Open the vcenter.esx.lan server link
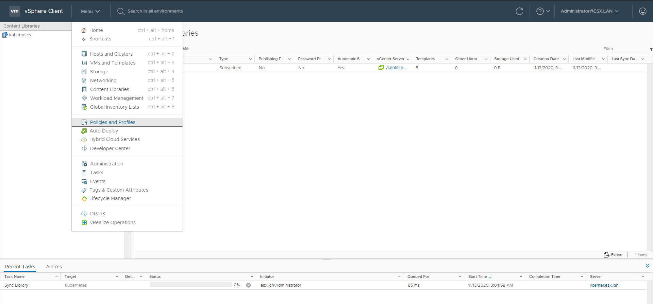Image resolution: width=653 pixels, height=304 pixels. (604, 285)
